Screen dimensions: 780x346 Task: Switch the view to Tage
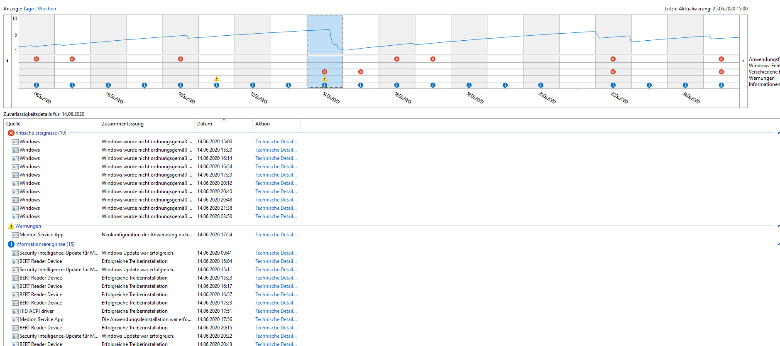coord(29,9)
